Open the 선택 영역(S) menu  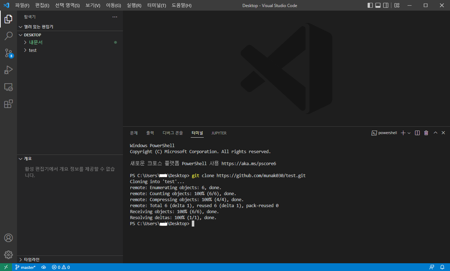[67, 5]
